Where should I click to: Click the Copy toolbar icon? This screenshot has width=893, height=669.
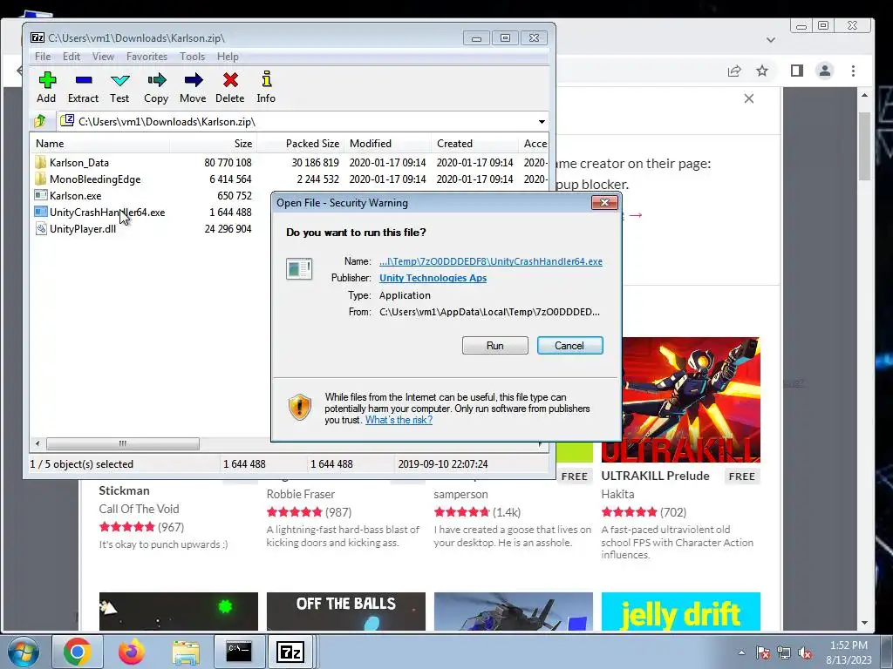[x=156, y=87]
